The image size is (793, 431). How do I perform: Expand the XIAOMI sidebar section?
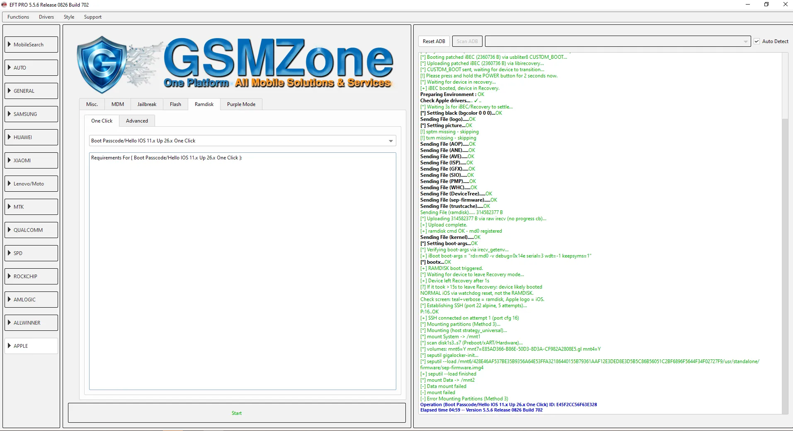32,161
